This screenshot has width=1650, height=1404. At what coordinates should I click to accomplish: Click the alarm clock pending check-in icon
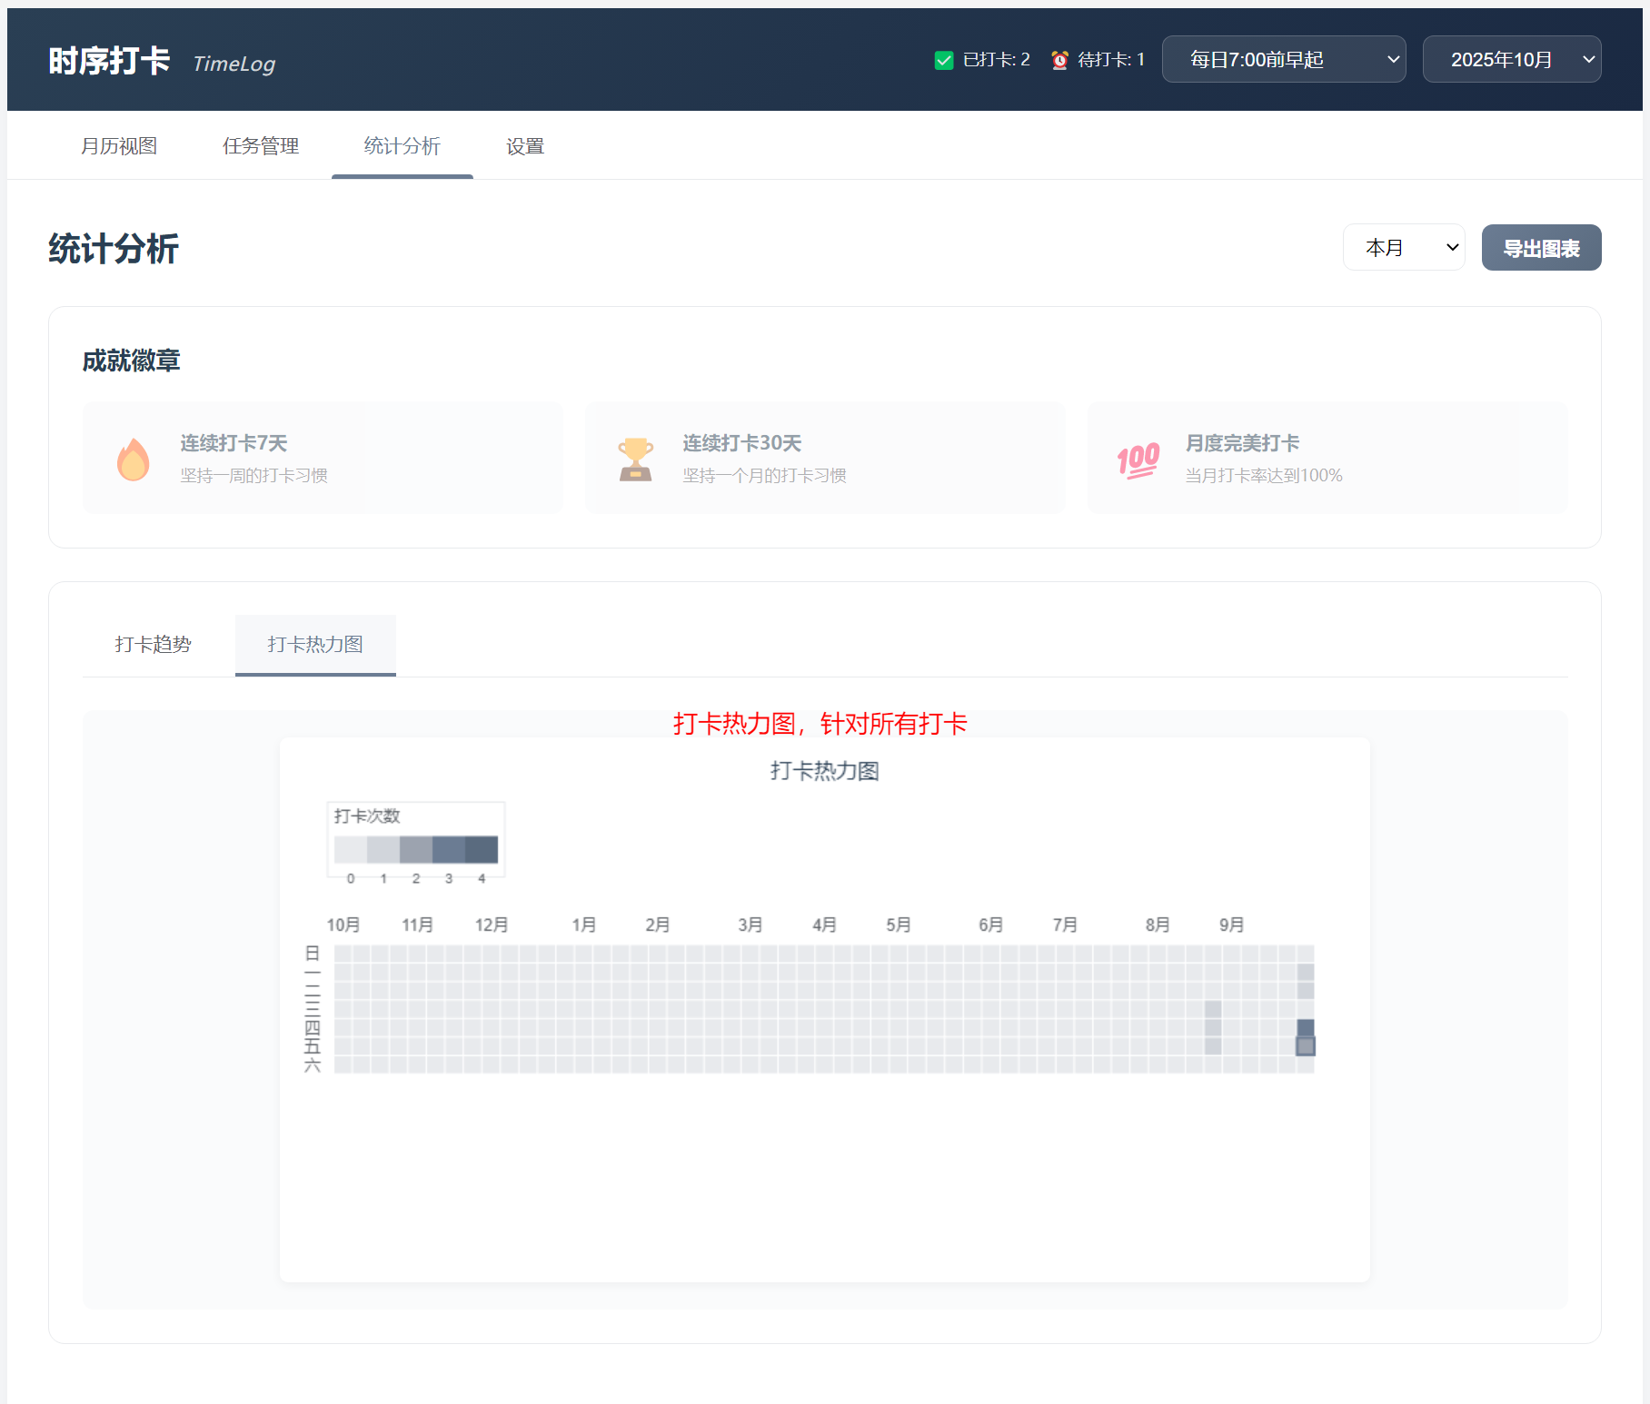coord(1059,60)
